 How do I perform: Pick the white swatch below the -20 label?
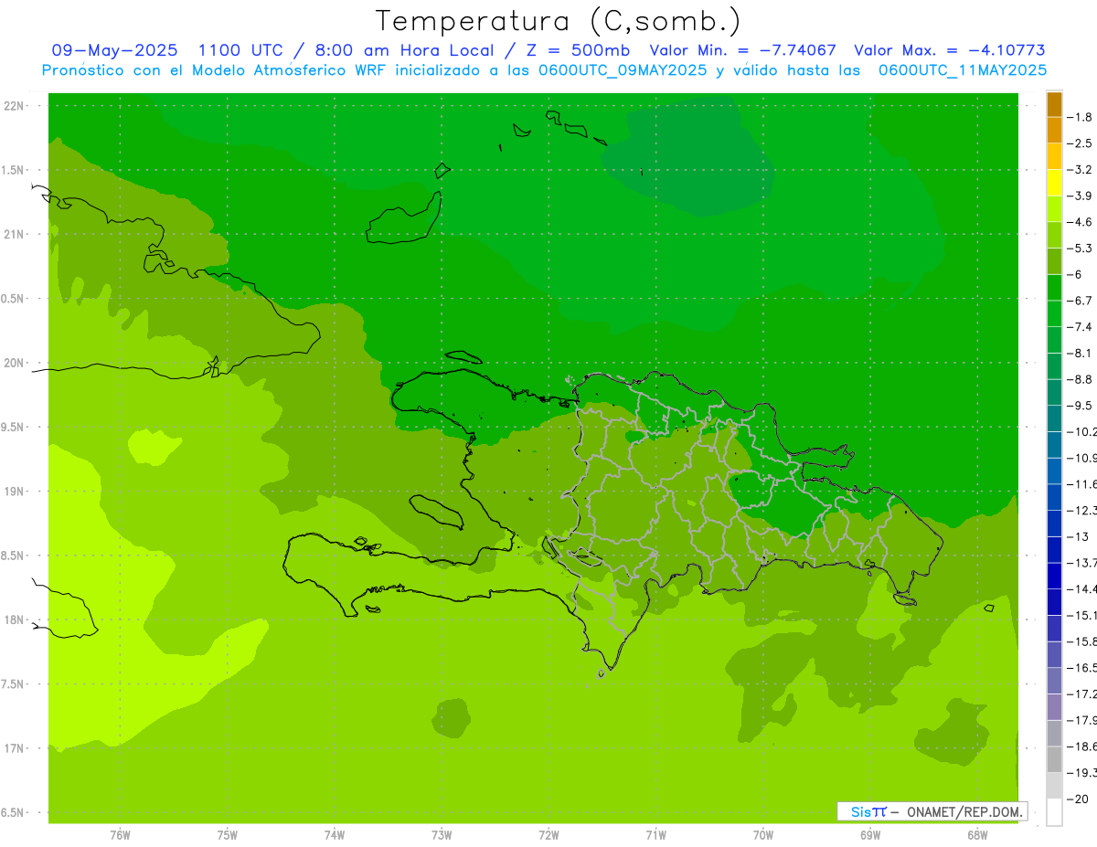1054,811
